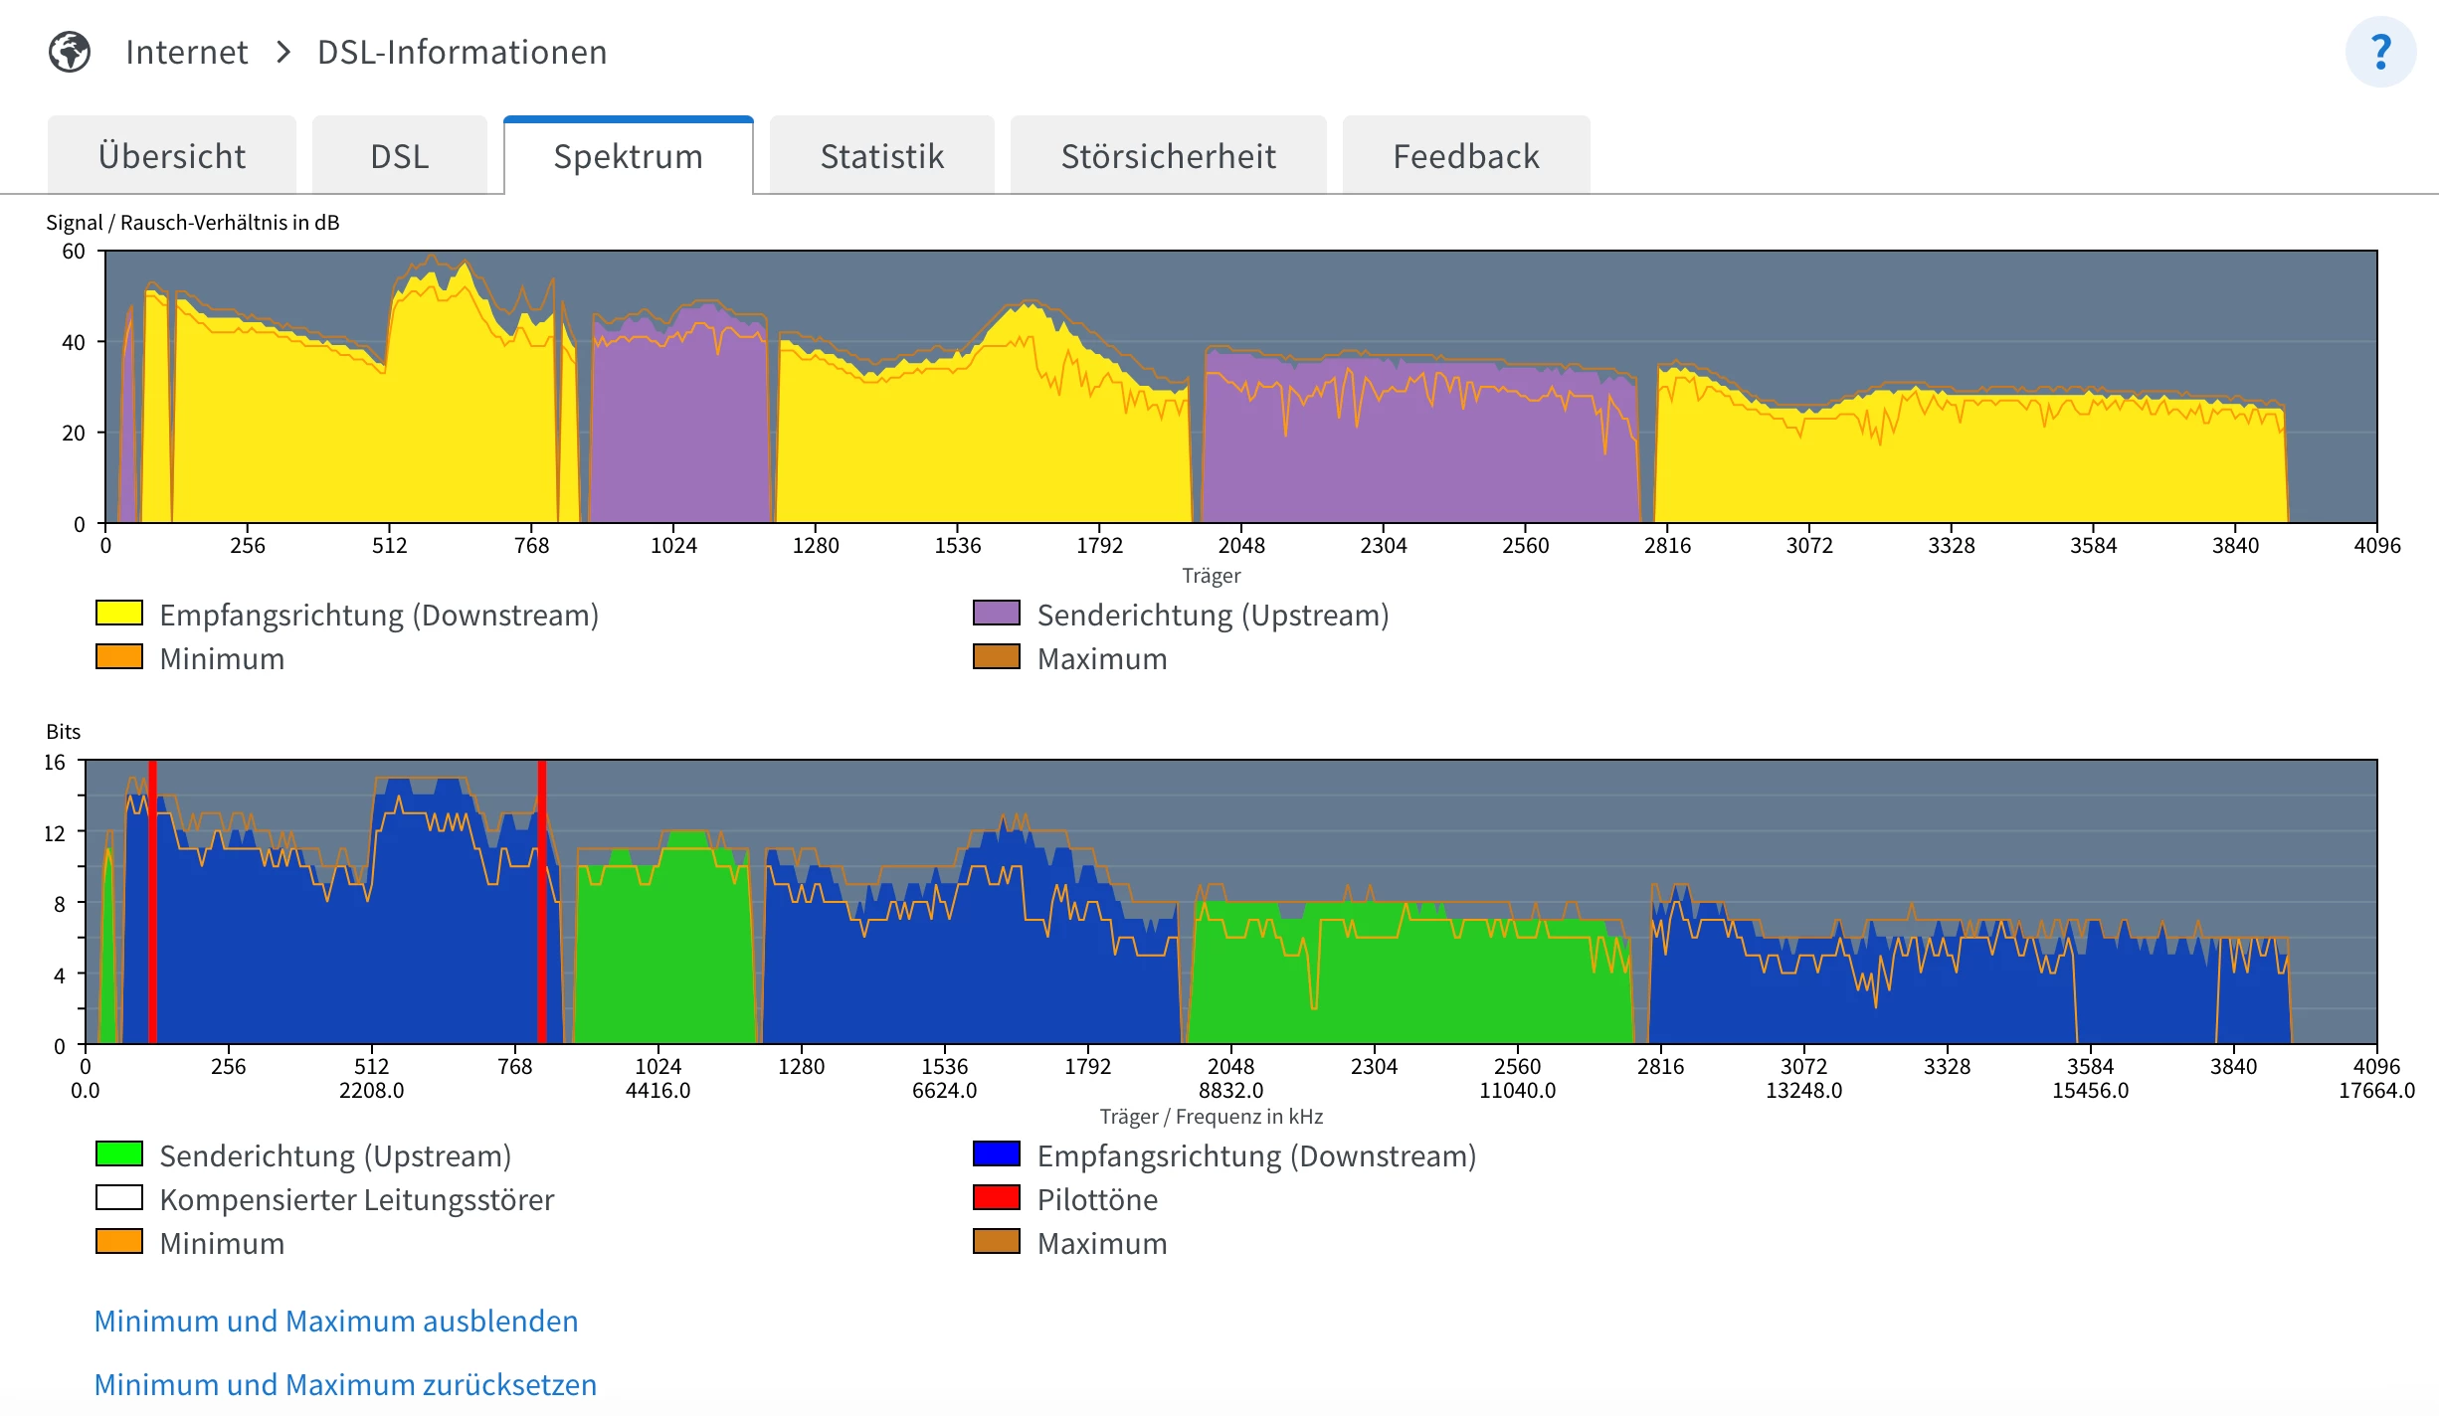Click yellow Downstream legend swatch

(119, 614)
